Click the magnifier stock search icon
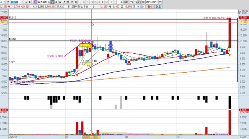 26,2
